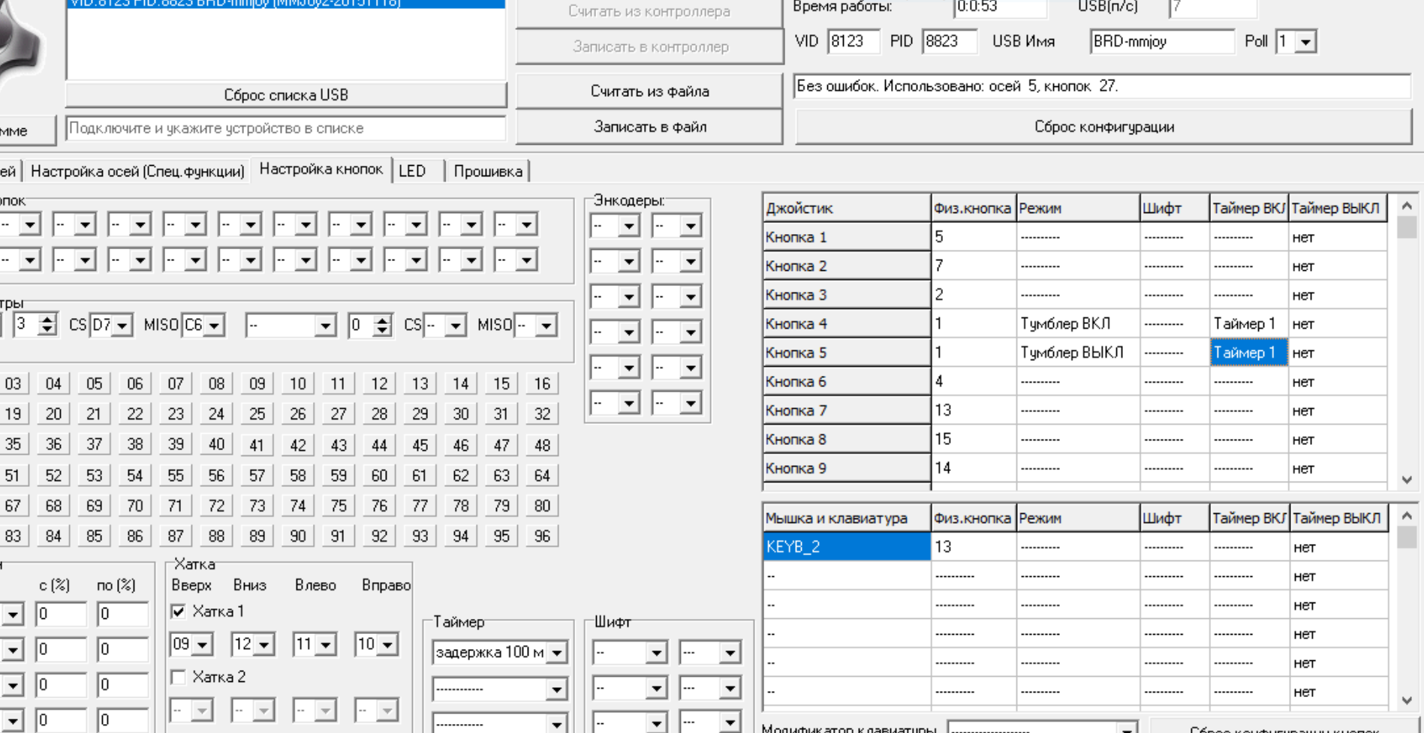Decrease the second register stepper showing 0
This screenshot has width=1424, height=733.
(x=383, y=331)
